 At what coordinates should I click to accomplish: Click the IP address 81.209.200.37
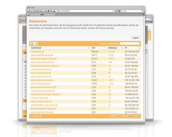pos(131,94)
